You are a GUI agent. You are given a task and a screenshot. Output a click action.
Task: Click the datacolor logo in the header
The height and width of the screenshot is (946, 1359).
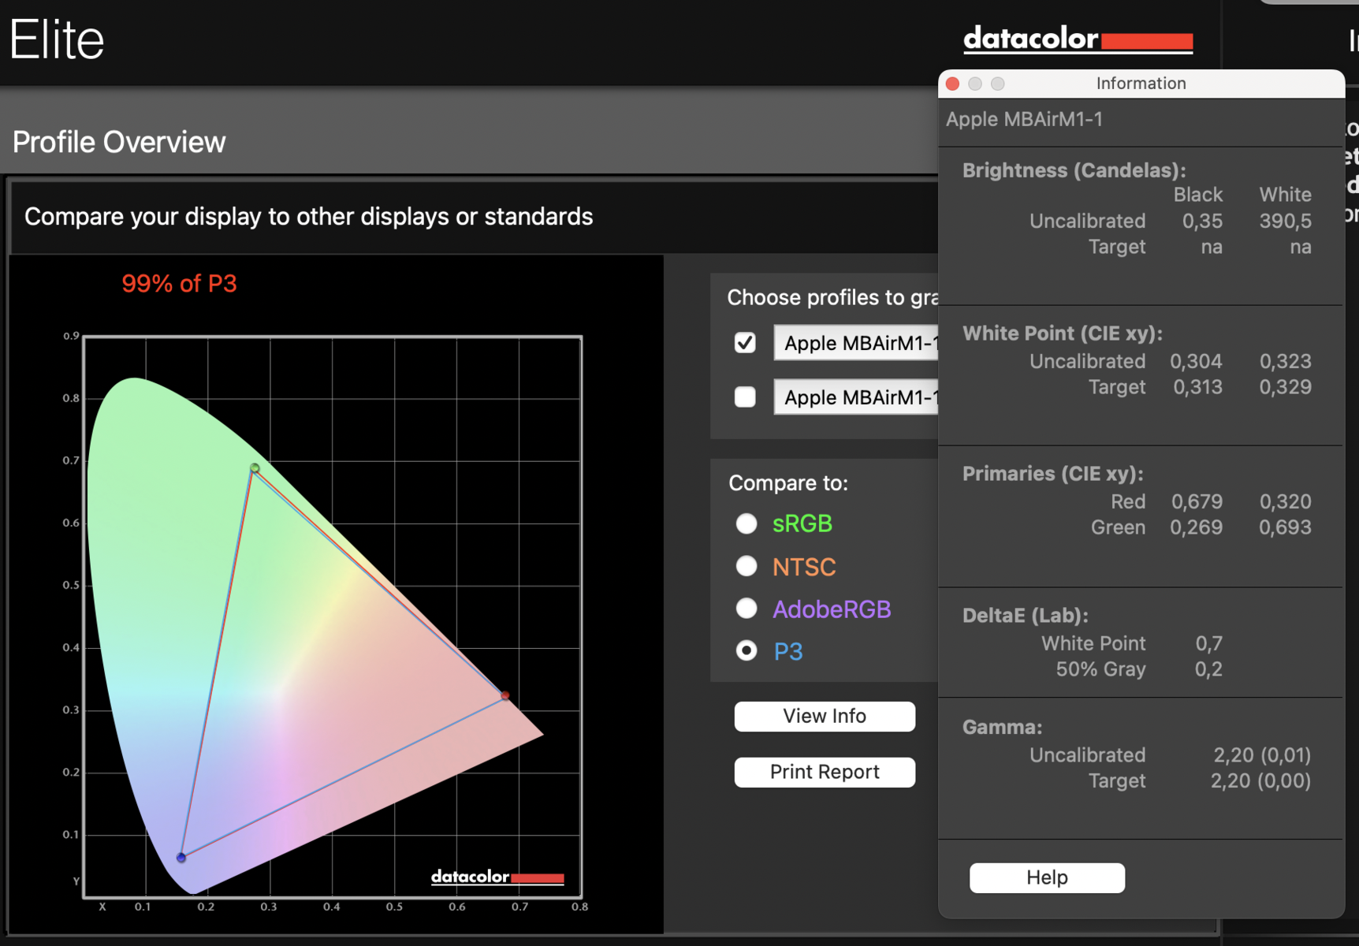click(x=1078, y=39)
